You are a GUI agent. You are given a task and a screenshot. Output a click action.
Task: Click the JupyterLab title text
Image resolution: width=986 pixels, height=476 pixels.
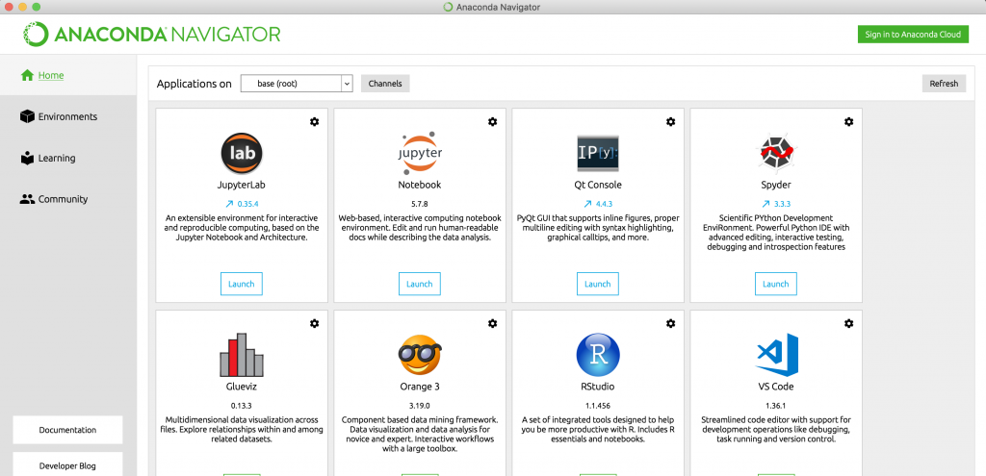[242, 186]
